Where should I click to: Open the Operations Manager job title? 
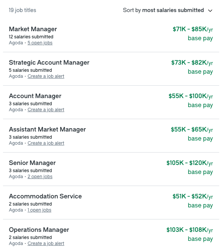click(39, 230)
